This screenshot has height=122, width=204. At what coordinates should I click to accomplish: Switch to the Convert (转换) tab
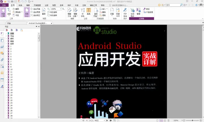pyautogui.click(x=20, y=5)
